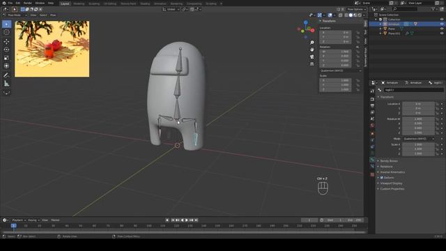Open the Playback menu in timeline
Image resolution: width=446 pixels, height=251 pixels.
click(19, 220)
